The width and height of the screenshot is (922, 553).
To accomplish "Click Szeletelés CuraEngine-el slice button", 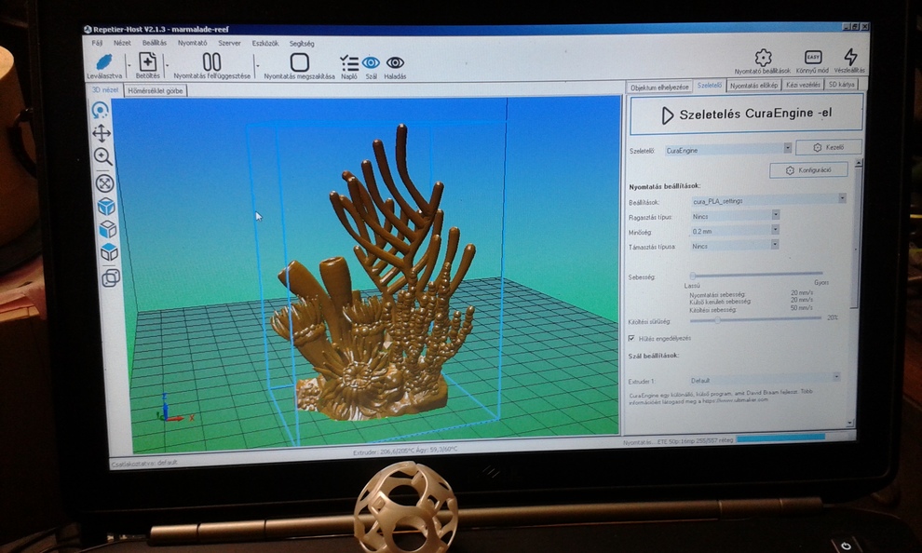I will [x=746, y=115].
